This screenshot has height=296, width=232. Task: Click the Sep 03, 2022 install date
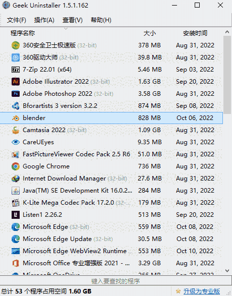(x=195, y=70)
